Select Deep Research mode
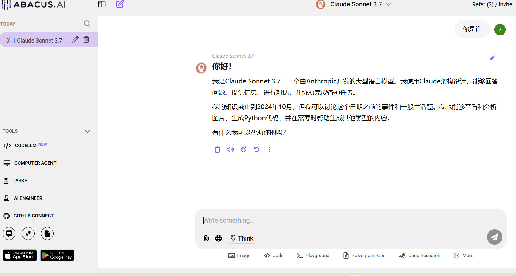516x276 pixels. pos(420,256)
